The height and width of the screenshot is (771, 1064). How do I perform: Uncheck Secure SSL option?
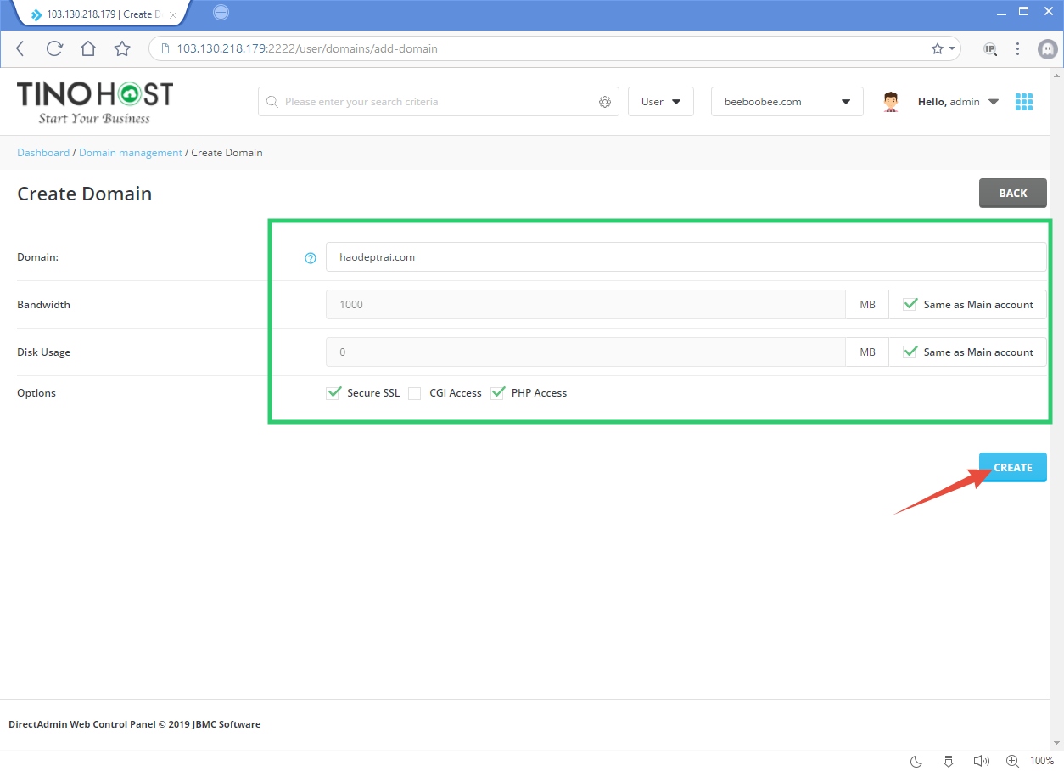coord(333,392)
